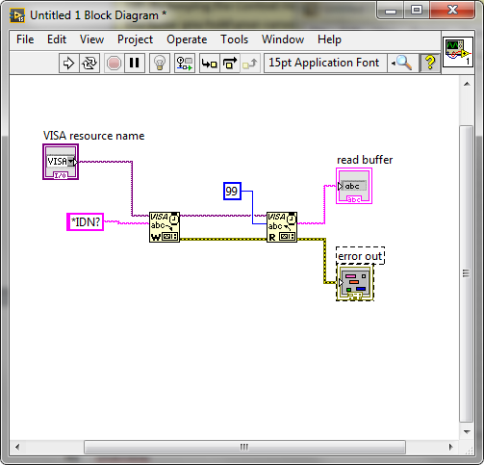
Task: Click the VI icon in top-right corner
Action: pyautogui.click(x=458, y=52)
